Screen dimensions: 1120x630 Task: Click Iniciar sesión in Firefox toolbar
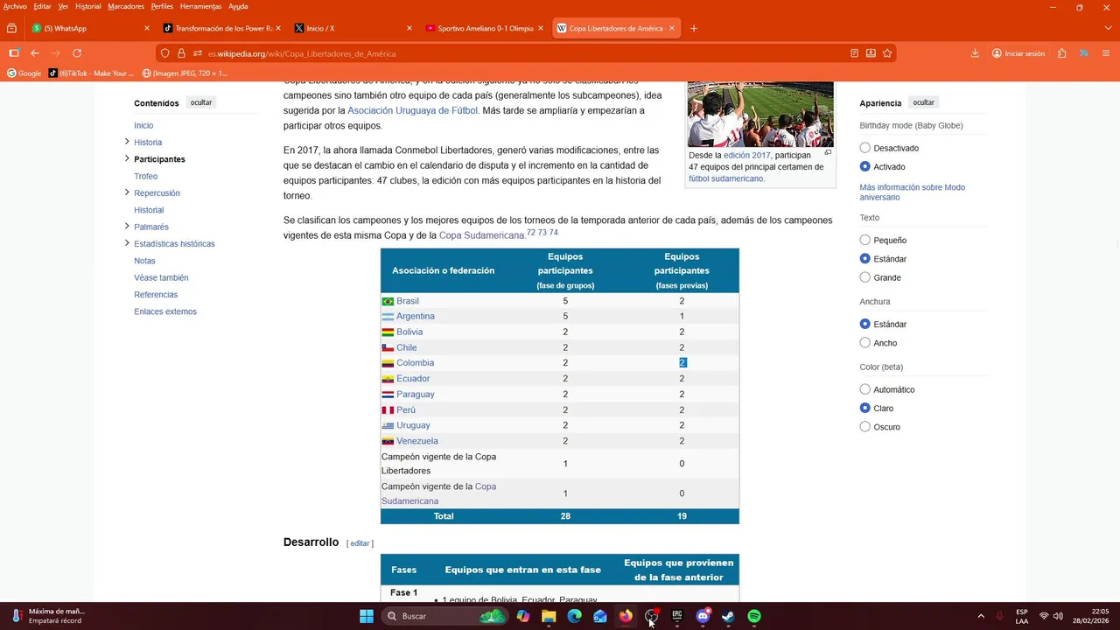click(1018, 53)
